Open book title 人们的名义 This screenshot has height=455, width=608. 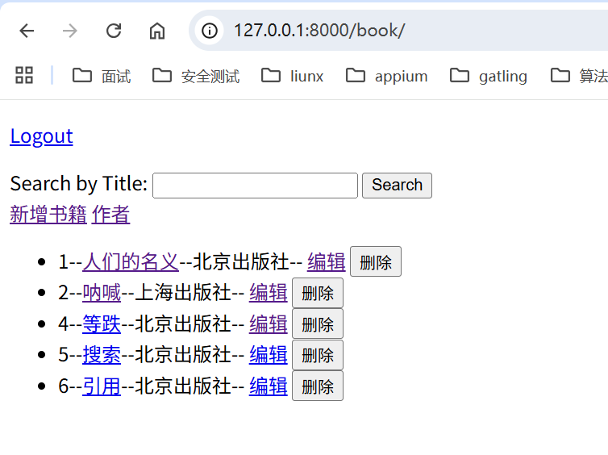[x=131, y=262]
